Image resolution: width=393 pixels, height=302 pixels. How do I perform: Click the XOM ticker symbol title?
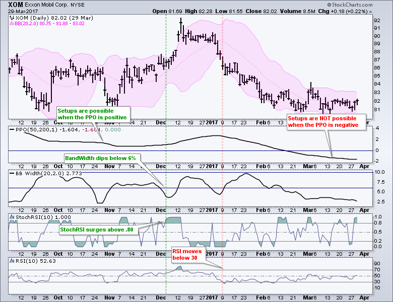point(16,5)
